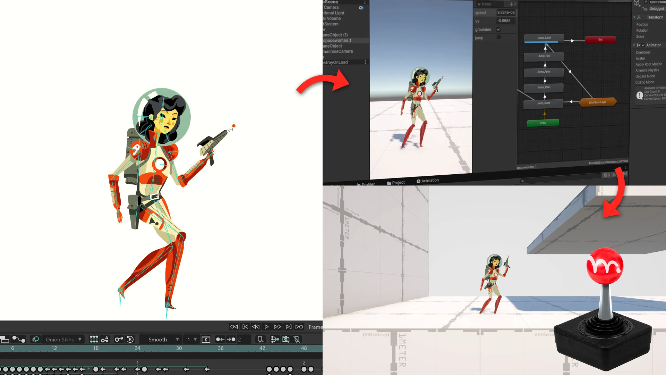666x375 pixels.
Task: Select the orange (Up) Base Layer node
Action: (x=598, y=102)
